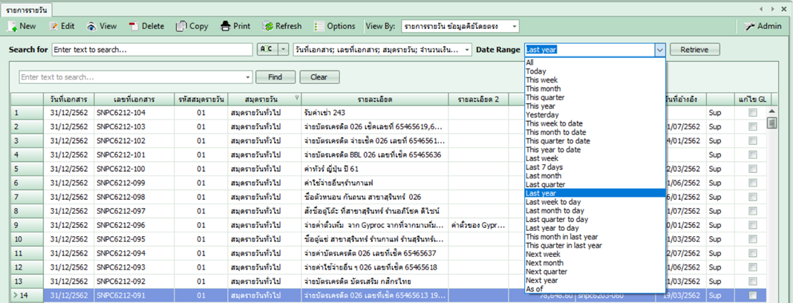Click the New document toolbar icon
This screenshot has width=793, height=303.
[13, 26]
